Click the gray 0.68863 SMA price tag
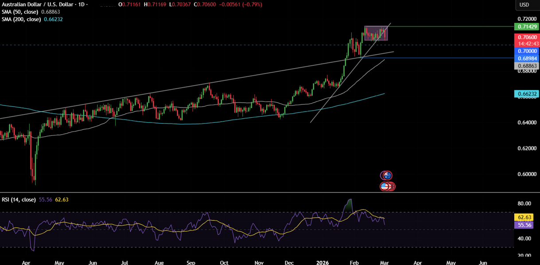The width and height of the screenshot is (540, 265). [526, 65]
